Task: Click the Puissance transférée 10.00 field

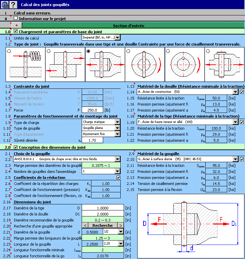Action: 92,92
